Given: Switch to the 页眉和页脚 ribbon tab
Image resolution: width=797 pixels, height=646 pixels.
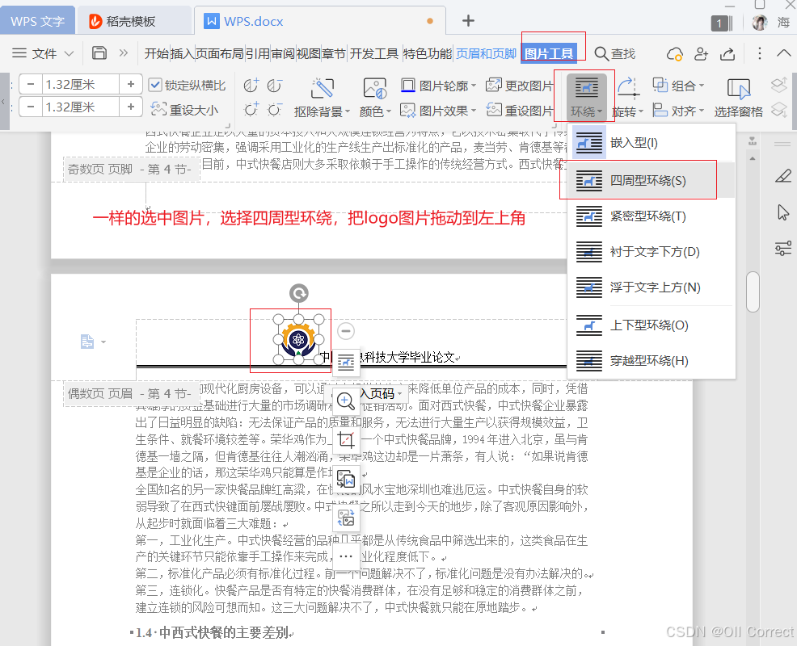Looking at the screenshot, I should coord(486,53).
